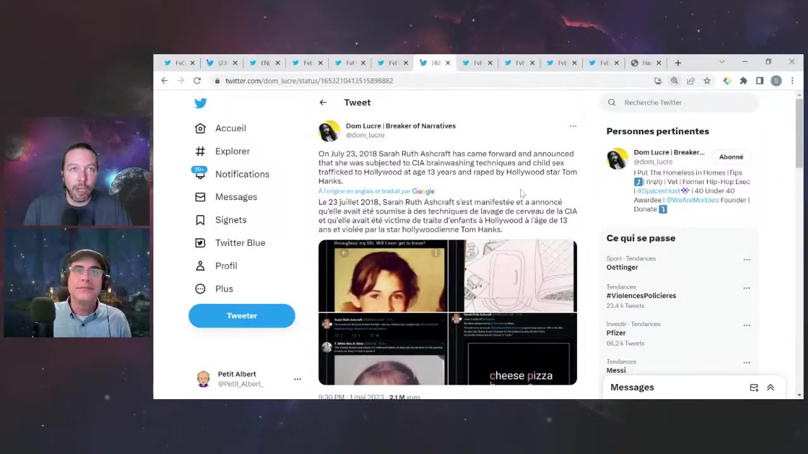Open the Signets bookmarks page
Viewport: 808px width, 454px height.
tap(230, 220)
